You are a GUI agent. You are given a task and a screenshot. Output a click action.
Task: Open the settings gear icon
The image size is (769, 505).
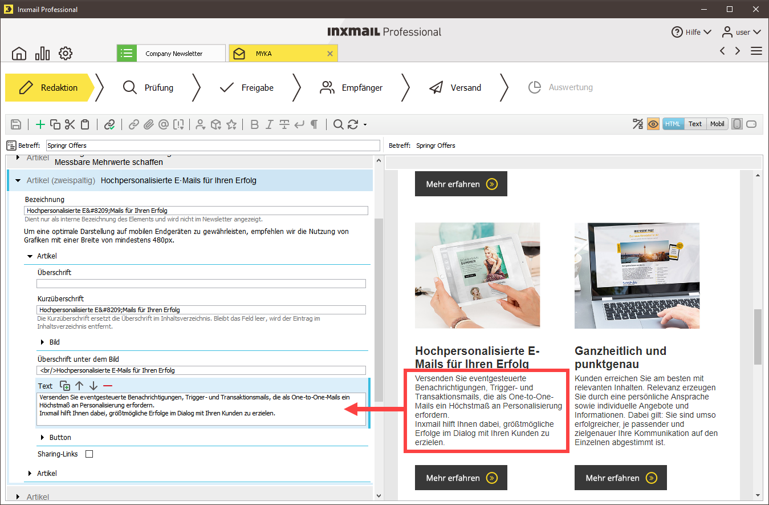[66, 54]
